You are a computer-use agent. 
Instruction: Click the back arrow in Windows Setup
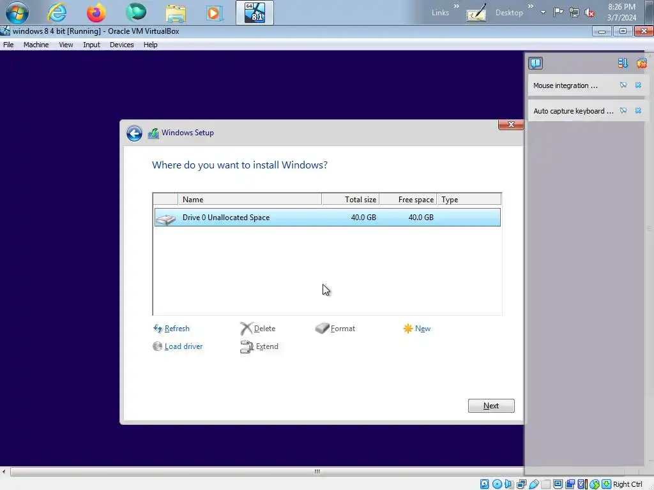click(x=134, y=133)
